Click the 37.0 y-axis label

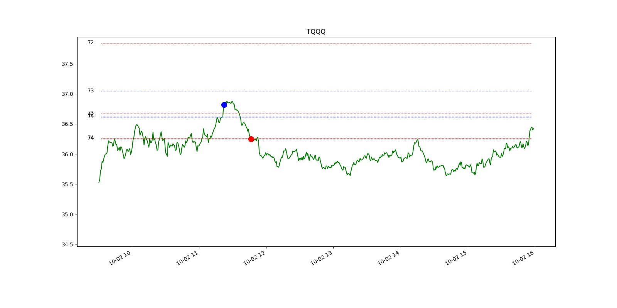tap(67, 94)
